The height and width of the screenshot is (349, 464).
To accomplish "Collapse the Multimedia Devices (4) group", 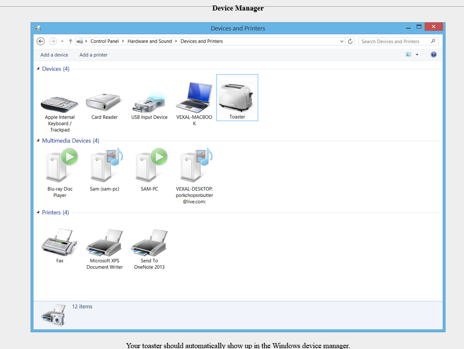I will (39, 141).
